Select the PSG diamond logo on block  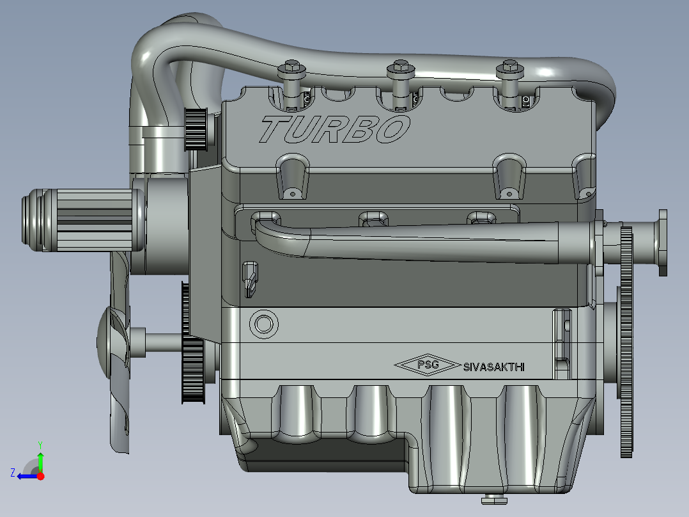(428, 365)
